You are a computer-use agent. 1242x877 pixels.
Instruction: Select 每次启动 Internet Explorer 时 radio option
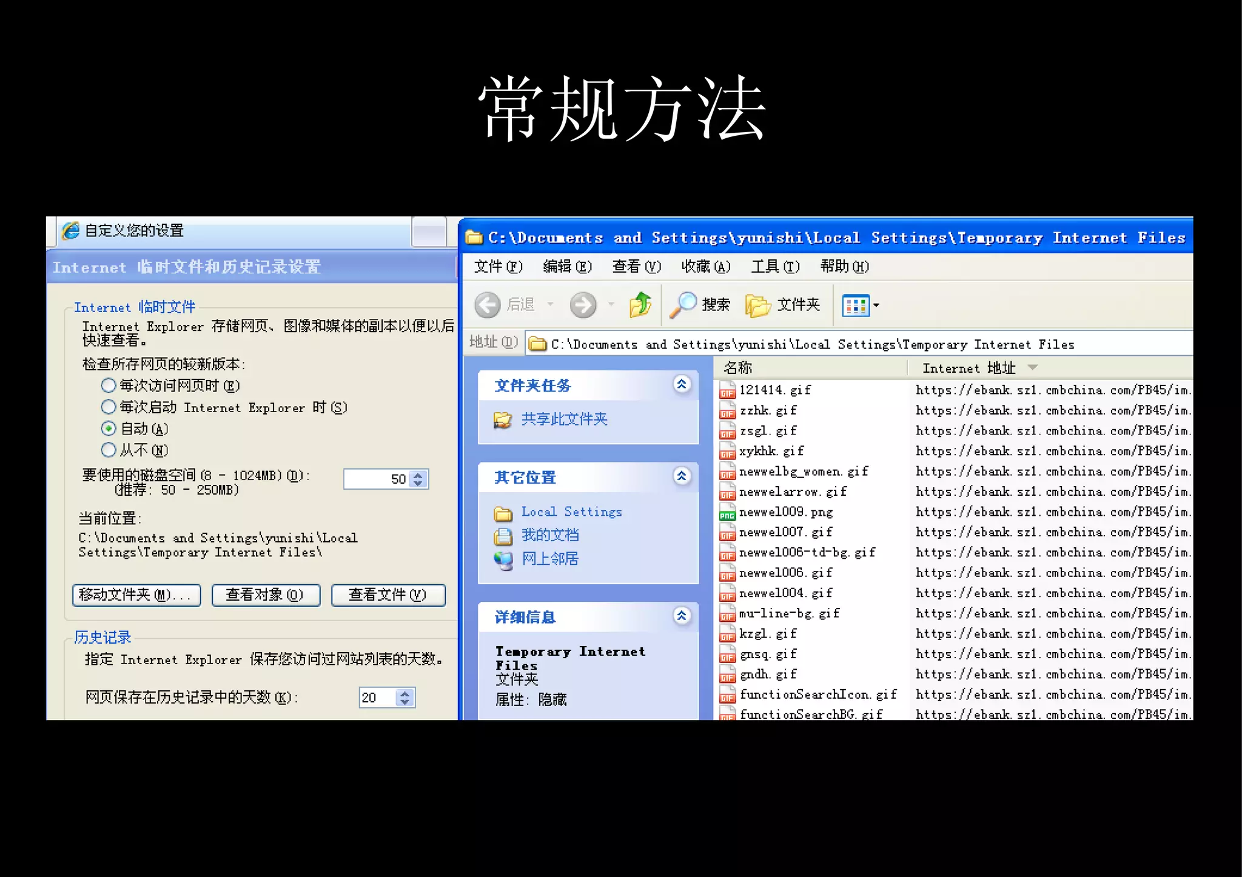click(x=109, y=407)
